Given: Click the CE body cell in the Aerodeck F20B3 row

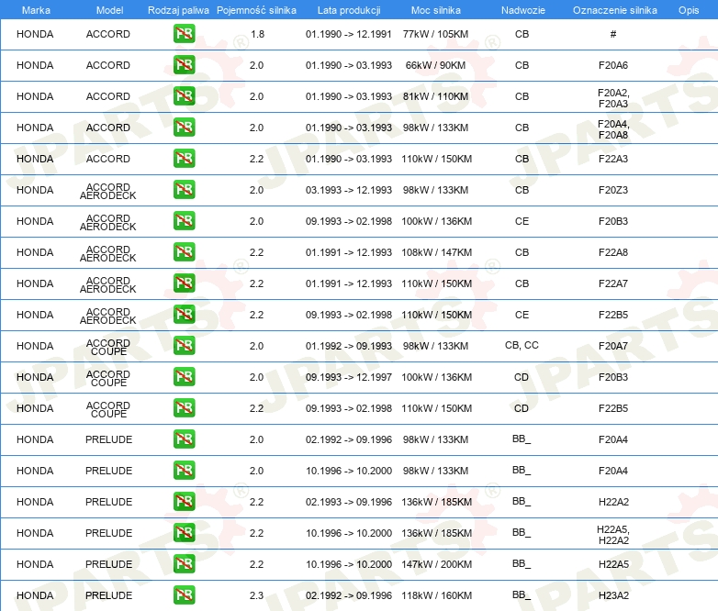Looking at the screenshot, I should (522, 220).
